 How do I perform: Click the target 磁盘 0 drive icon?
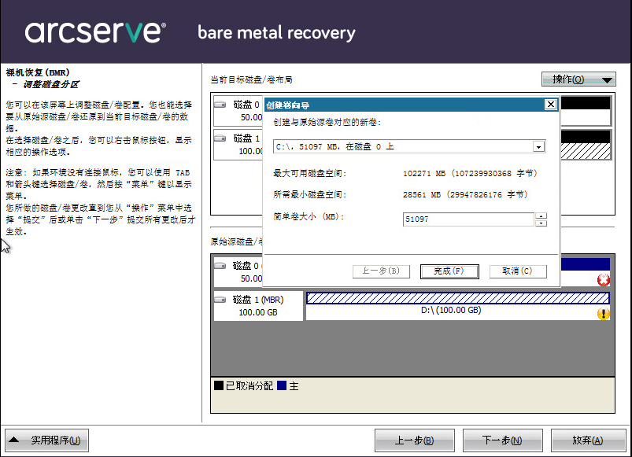(x=220, y=105)
